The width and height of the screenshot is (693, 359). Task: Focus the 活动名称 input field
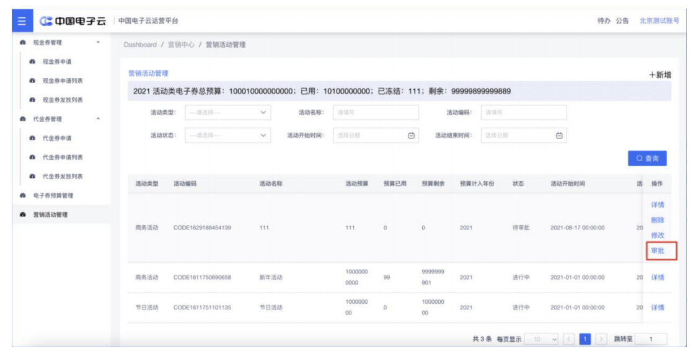point(376,112)
